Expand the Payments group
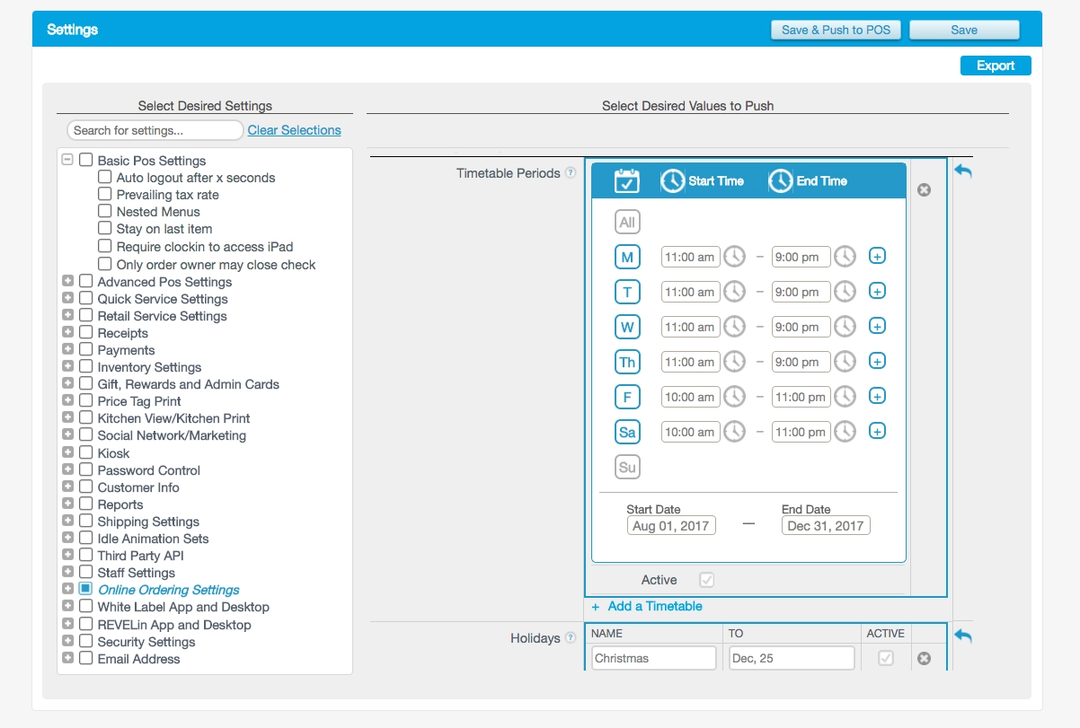The width and height of the screenshot is (1080, 728). coord(67,349)
